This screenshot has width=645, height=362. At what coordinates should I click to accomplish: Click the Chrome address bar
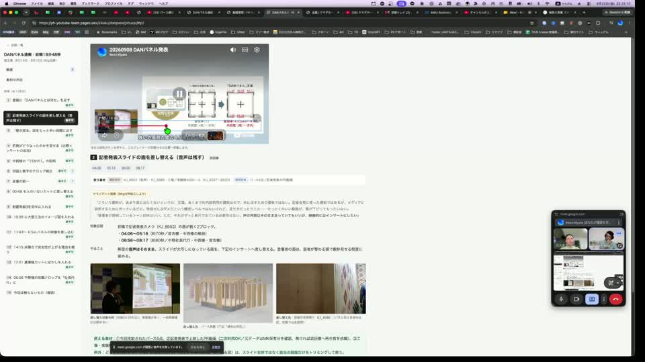coord(279,23)
